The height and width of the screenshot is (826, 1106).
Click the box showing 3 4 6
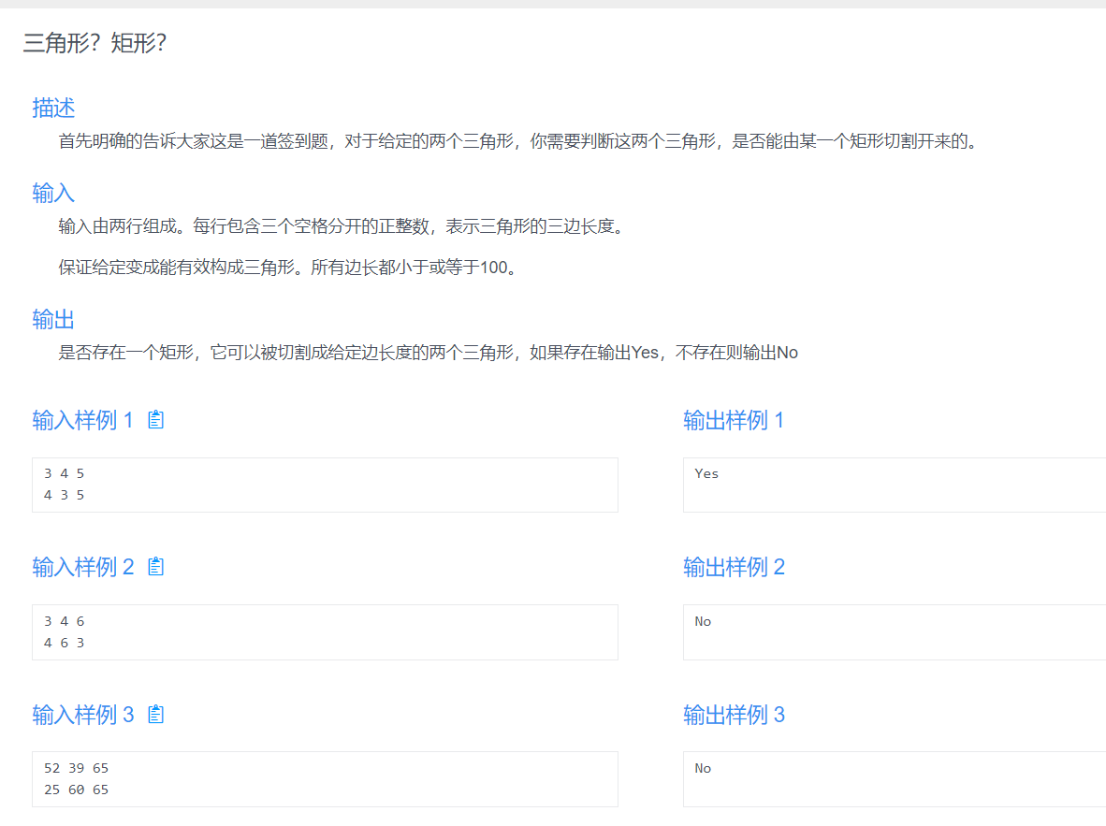tap(325, 631)
